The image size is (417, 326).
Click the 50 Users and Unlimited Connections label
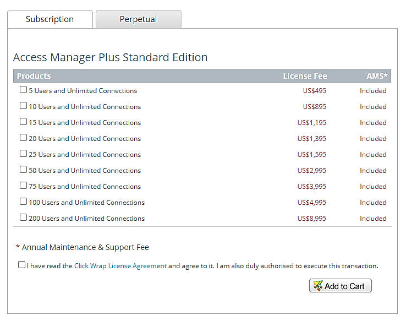point(85,171)
